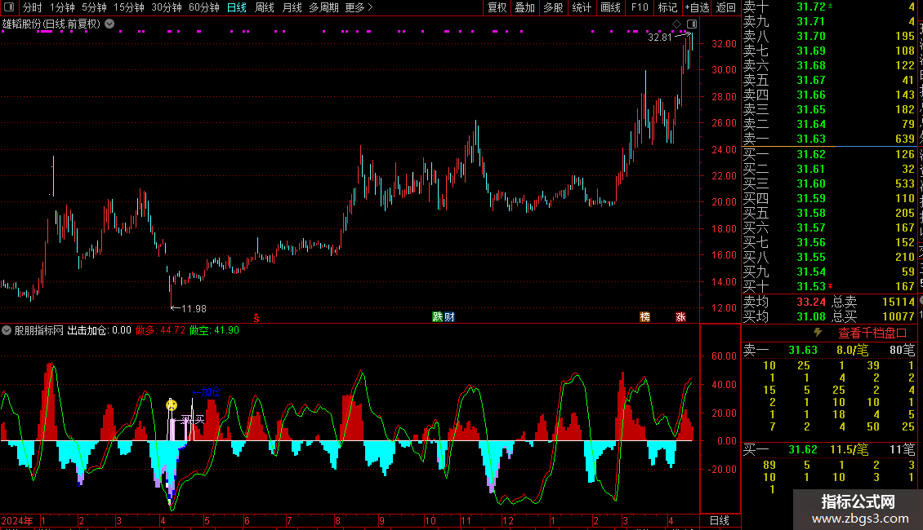The width and height of the screenshot is (923, 530).
Task: Open the 多股 multi-stock view
Action: [553, 7]
